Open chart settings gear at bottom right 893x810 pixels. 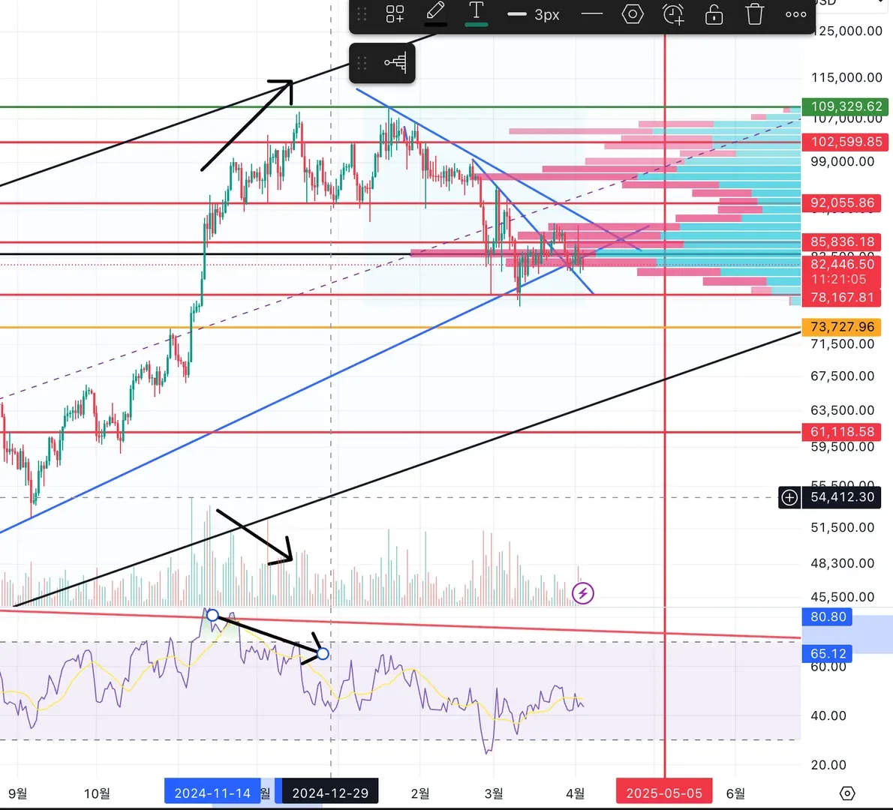pyautogui.click(x=847, y=793)
